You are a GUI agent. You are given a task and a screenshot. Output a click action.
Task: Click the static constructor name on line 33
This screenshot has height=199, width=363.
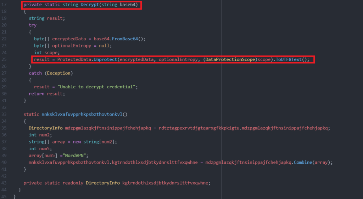[x=82, y=114]
